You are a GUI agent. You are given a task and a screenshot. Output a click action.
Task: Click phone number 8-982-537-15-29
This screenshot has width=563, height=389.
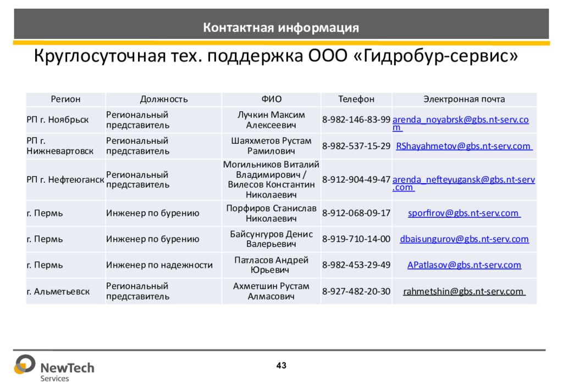pyautogui.click(x=356, y=146)
